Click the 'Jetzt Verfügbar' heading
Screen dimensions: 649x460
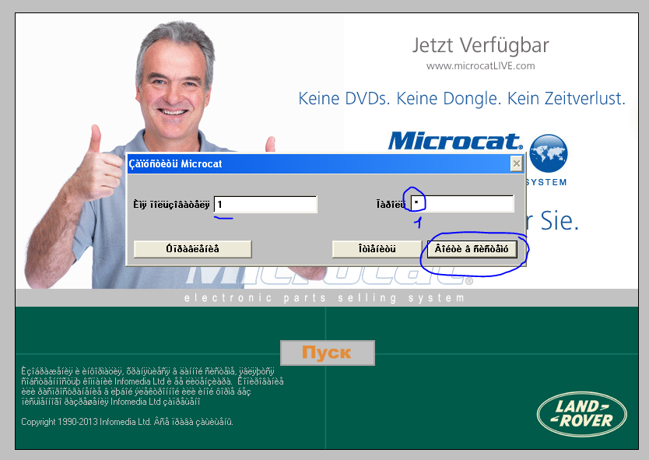click(480, 45)
